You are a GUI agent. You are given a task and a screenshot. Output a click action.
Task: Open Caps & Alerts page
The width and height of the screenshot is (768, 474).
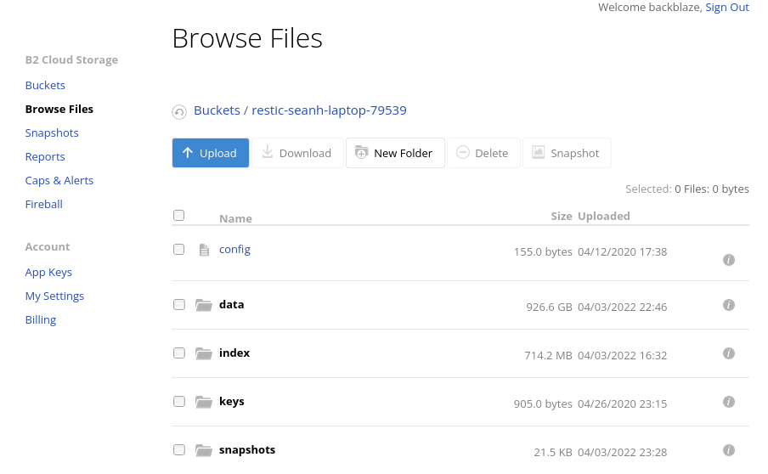59,181
